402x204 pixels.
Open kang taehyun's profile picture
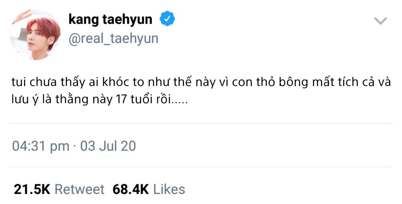(x=35, y=34)
